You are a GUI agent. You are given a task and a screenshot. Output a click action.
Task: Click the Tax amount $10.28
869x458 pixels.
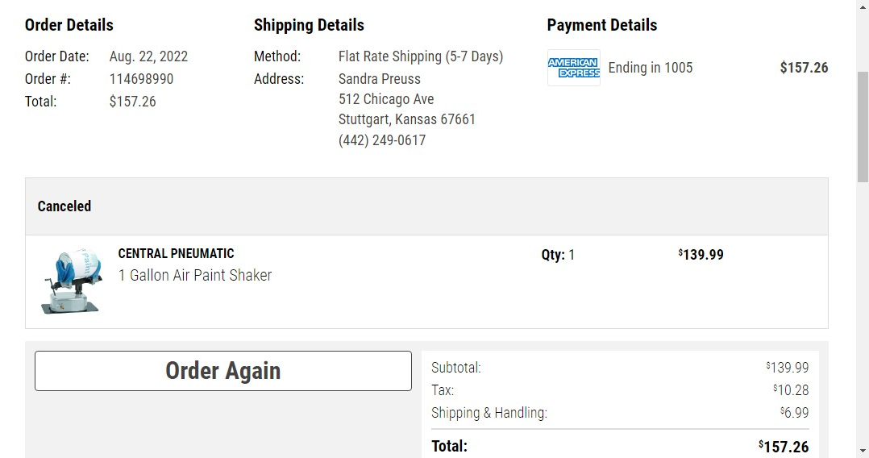coord(791,389)
